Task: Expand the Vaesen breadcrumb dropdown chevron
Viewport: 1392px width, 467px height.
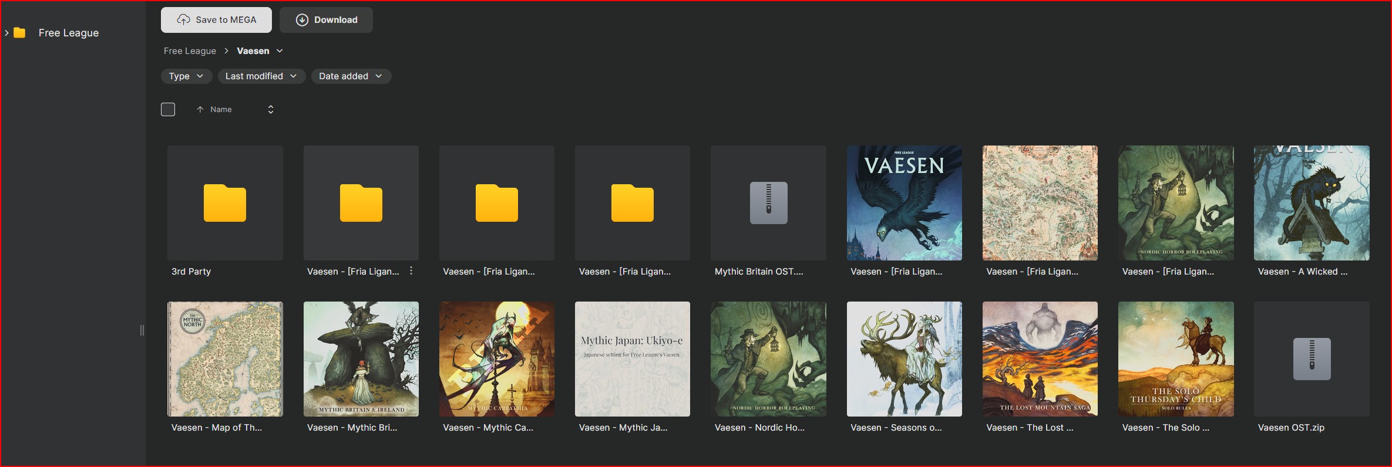Action: click(280, 51)
